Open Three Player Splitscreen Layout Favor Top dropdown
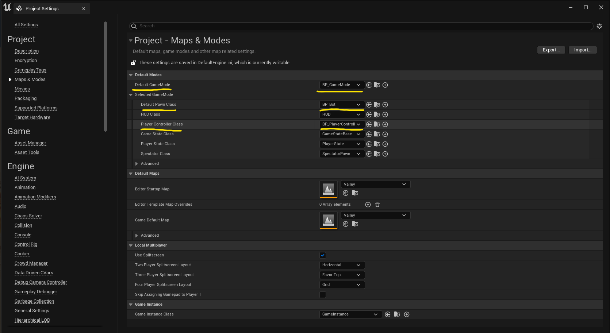Viewport: 610px width, 333px height. point(342,275)
